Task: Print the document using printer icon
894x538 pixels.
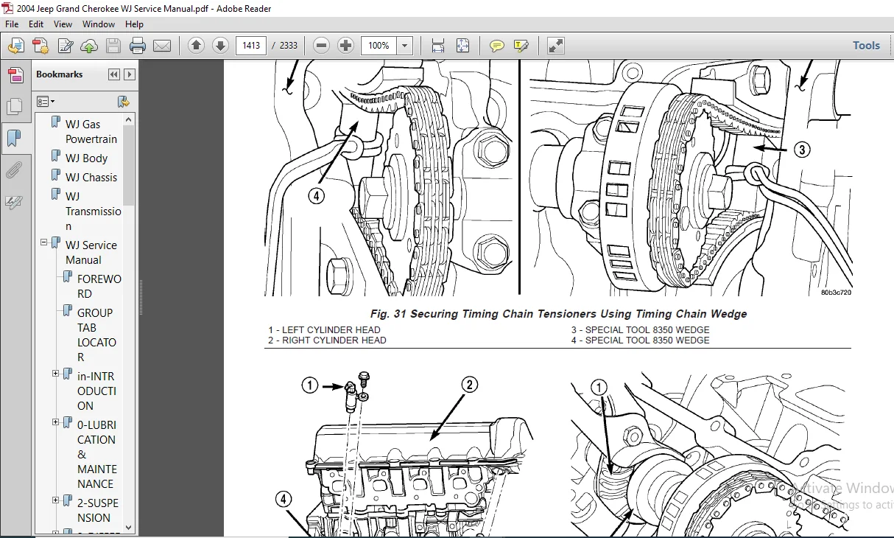Action: 138,46
